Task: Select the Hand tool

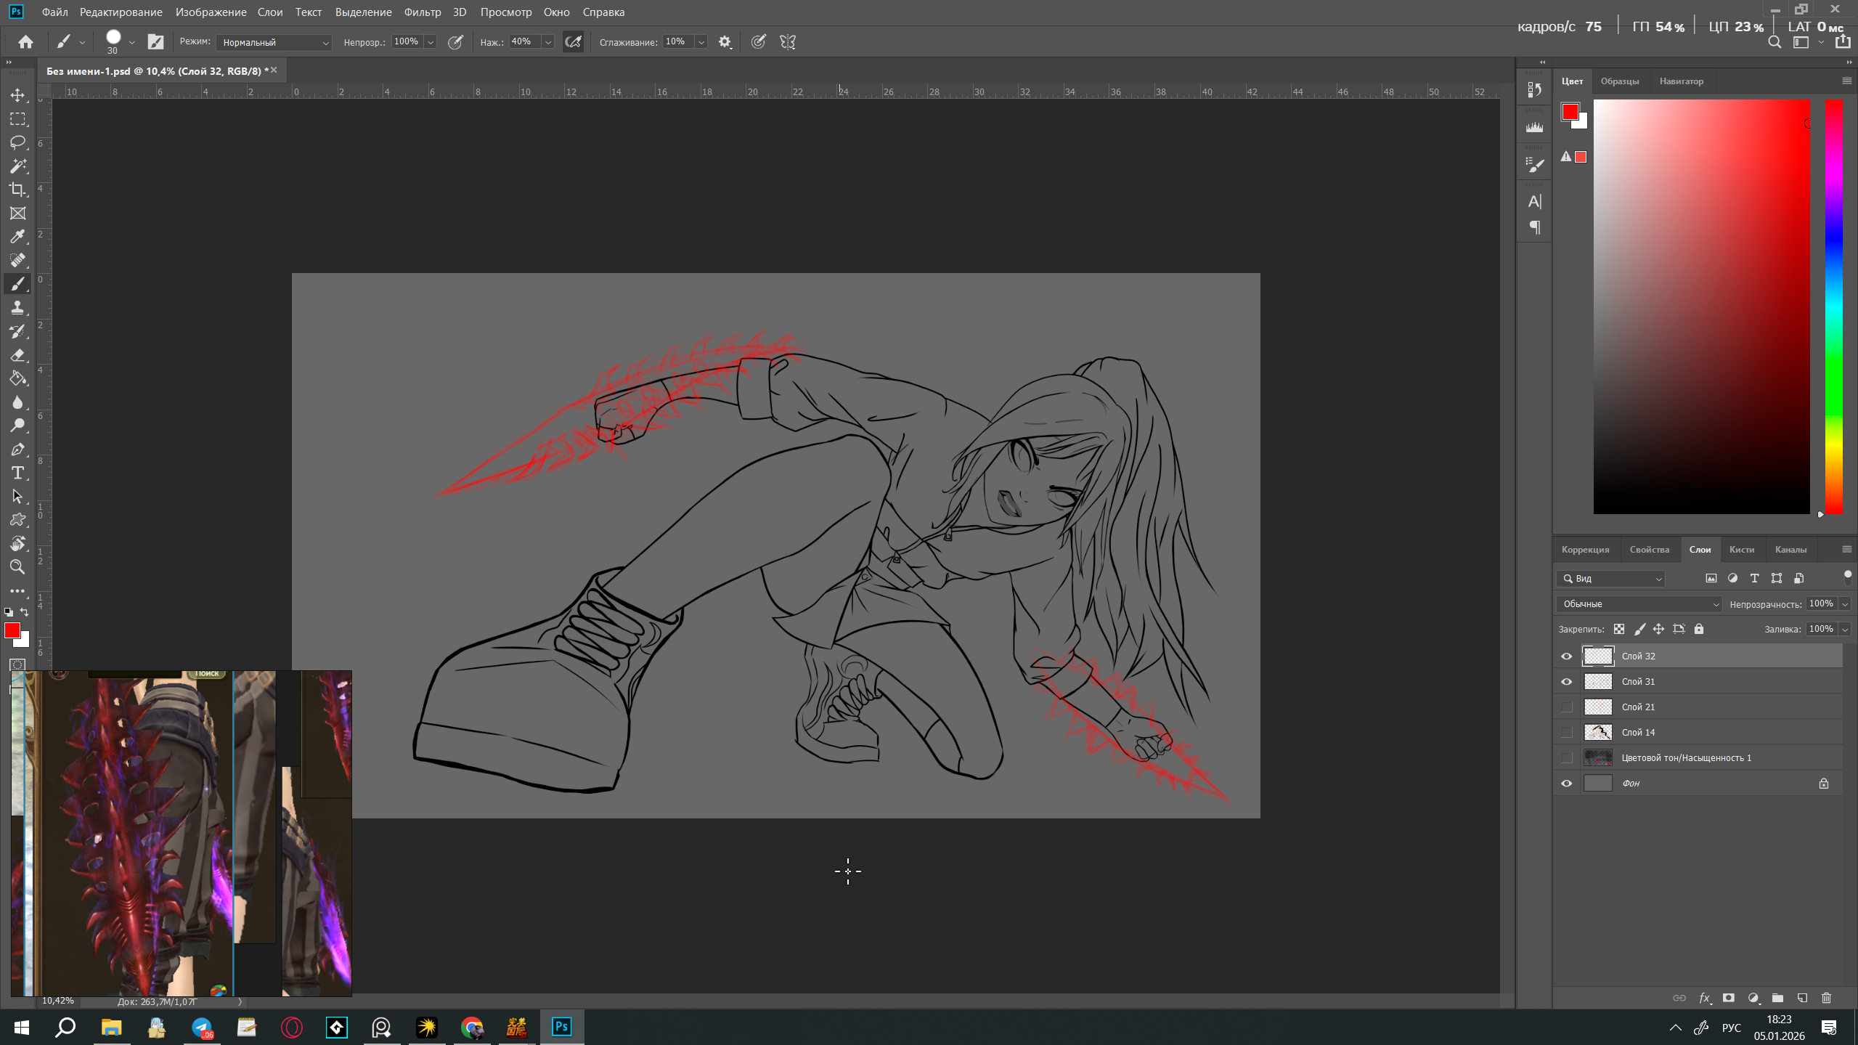Action: tap(17, 544)
